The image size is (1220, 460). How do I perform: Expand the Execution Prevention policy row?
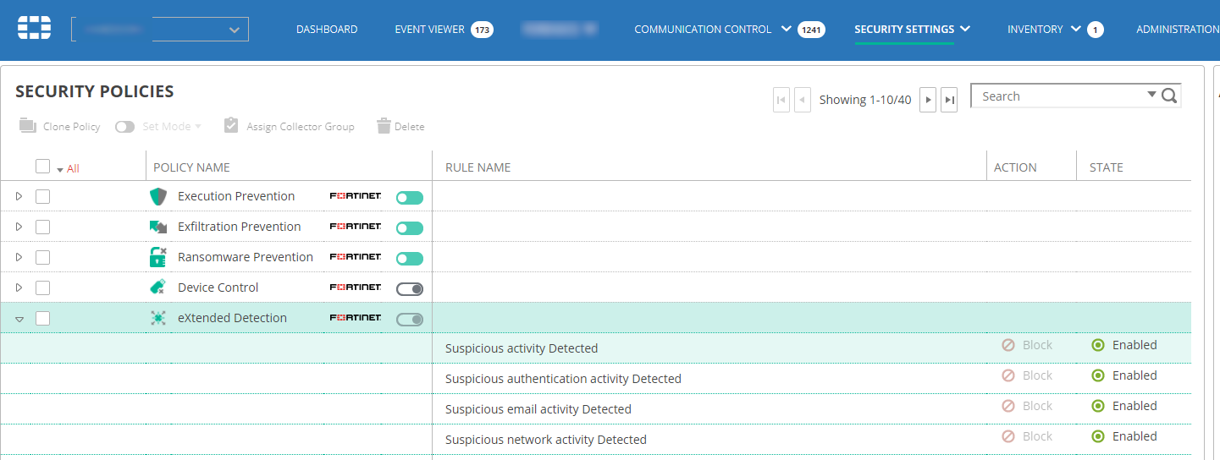click(19, 196)
